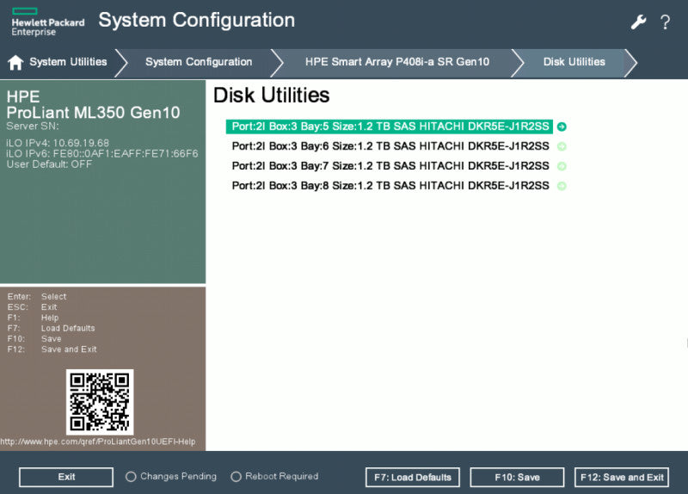Click the QR code help image
Screen dimensions: 688x494
pyautogui.click(x=100, y=402)
